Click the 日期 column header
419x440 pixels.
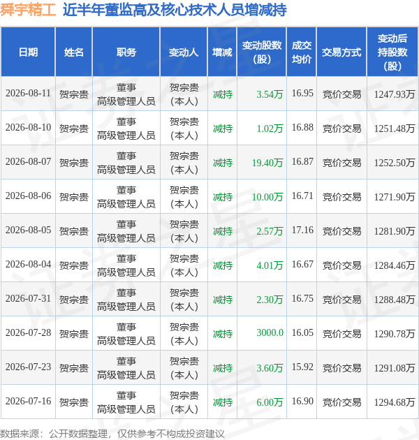pyautogui.click(x=28, y=52)
